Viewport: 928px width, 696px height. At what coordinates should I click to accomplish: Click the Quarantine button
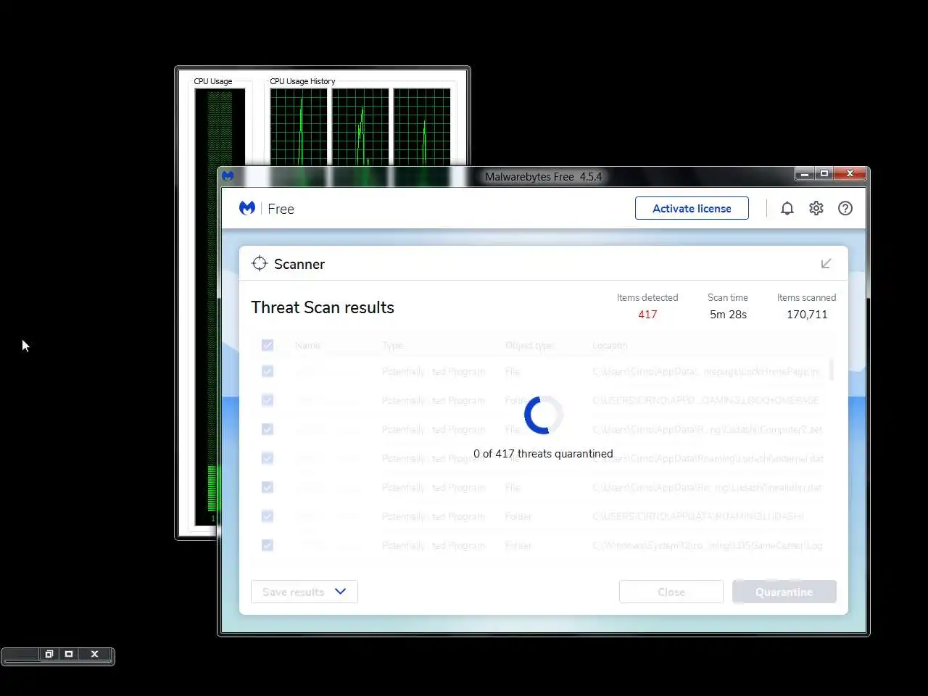(x=784, y=592)
